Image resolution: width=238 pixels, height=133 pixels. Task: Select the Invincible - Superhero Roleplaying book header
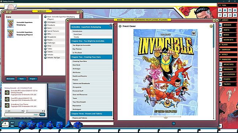click(x=91, y=27)
